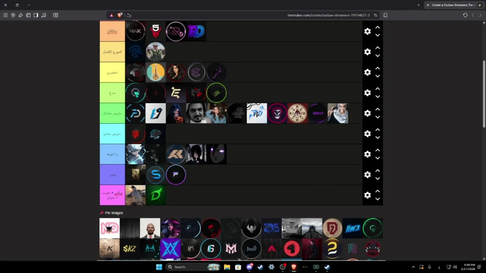Open settings gear for the green tier row

pyautogui.click(x=367, y=113)
